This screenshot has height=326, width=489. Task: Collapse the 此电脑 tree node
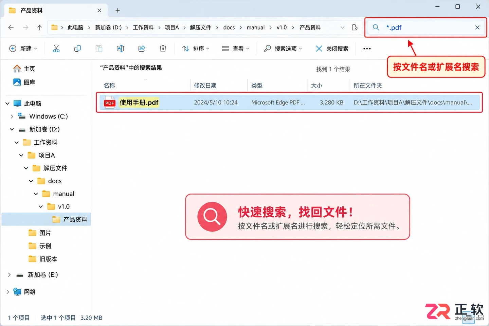point(7,103)
